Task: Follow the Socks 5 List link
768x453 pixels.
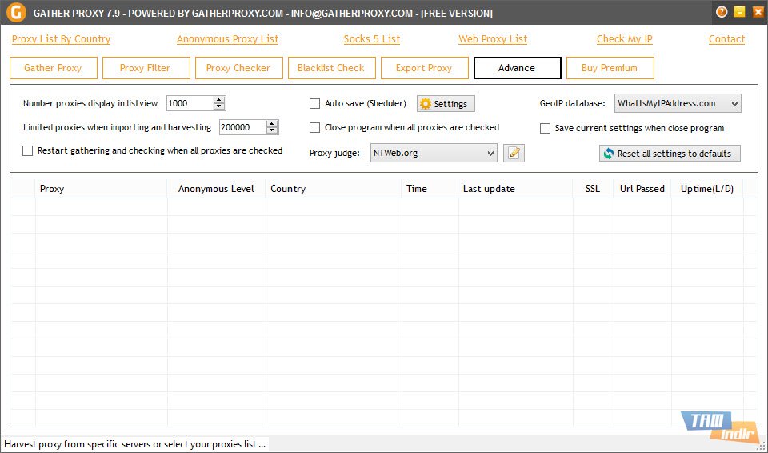Action: click(372, 39)
